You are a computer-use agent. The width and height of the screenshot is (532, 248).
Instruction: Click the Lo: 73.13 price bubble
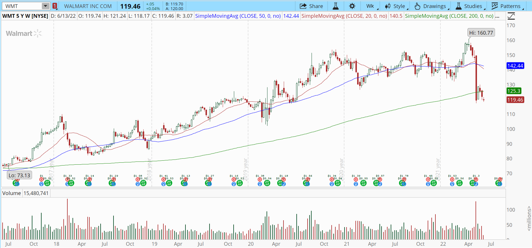point(19,175)
